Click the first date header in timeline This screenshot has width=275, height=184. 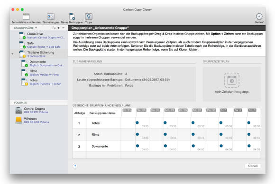tap(127, 110)
